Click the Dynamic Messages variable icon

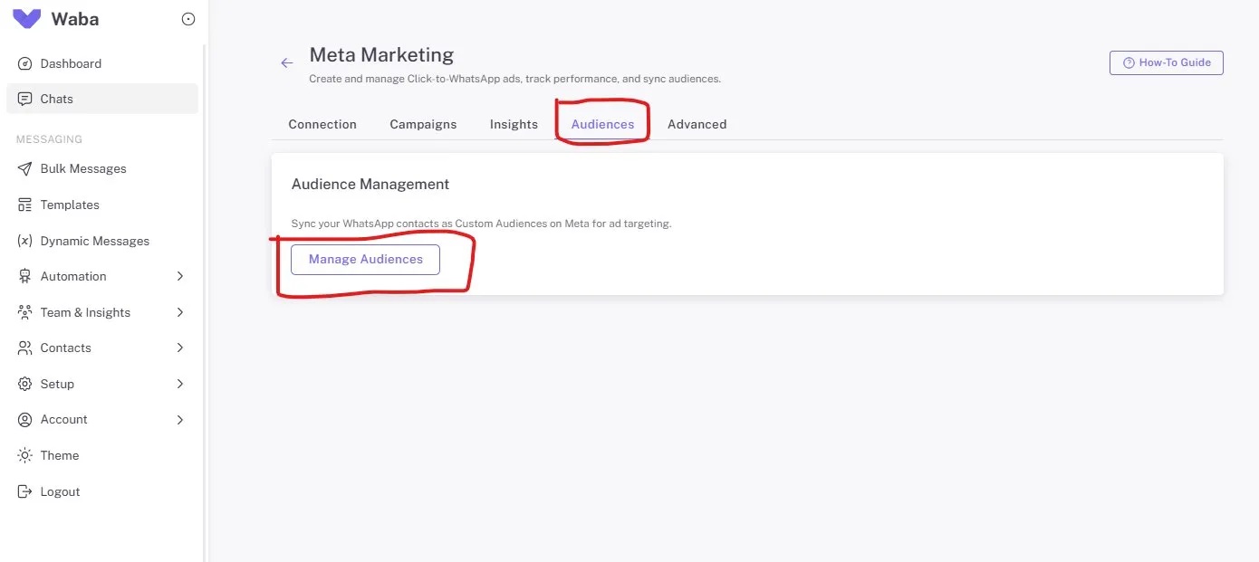tap(25, 241)
